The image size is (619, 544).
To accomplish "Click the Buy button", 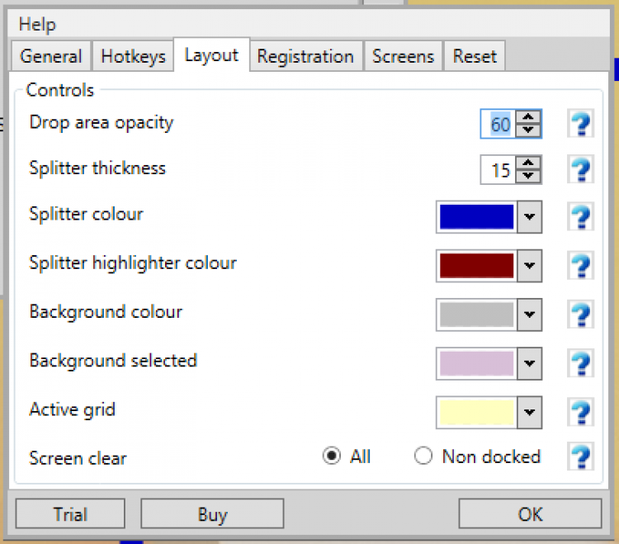I will click(x=212, y=514).
